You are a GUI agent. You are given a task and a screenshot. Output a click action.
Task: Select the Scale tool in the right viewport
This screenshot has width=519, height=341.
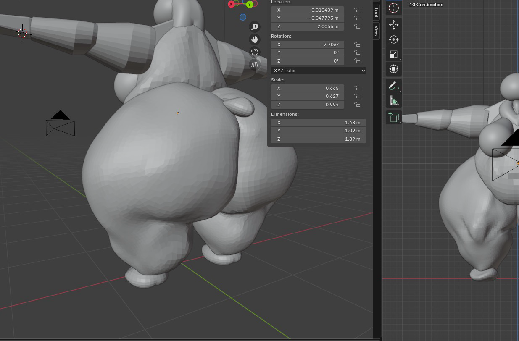click(393, 54)
